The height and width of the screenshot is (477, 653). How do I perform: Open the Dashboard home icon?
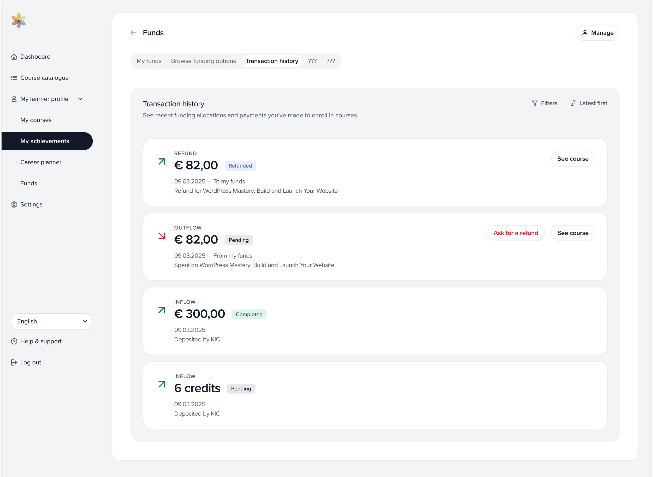pos(14,57)
